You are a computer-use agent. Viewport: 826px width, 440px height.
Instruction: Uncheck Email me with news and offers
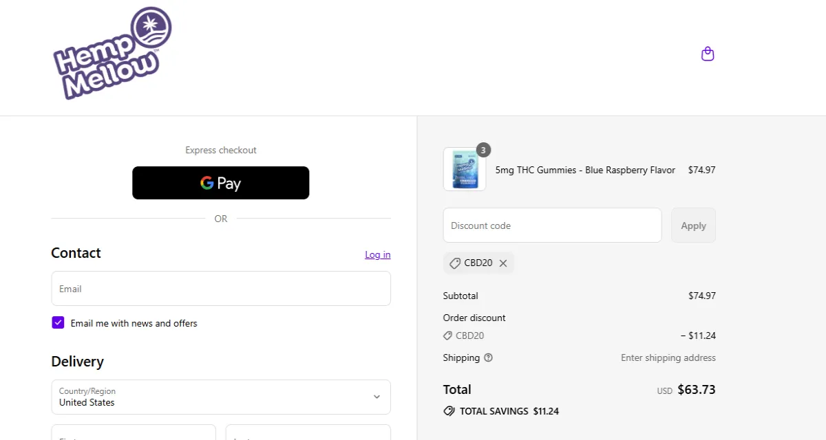tap(58, 322)
